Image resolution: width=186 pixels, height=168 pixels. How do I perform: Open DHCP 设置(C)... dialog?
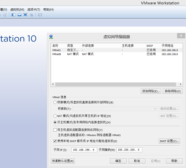(169, 141)
